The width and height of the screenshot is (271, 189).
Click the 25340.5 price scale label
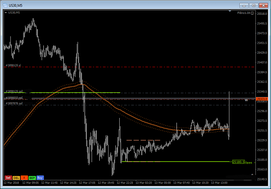click(x=262, y=91)
